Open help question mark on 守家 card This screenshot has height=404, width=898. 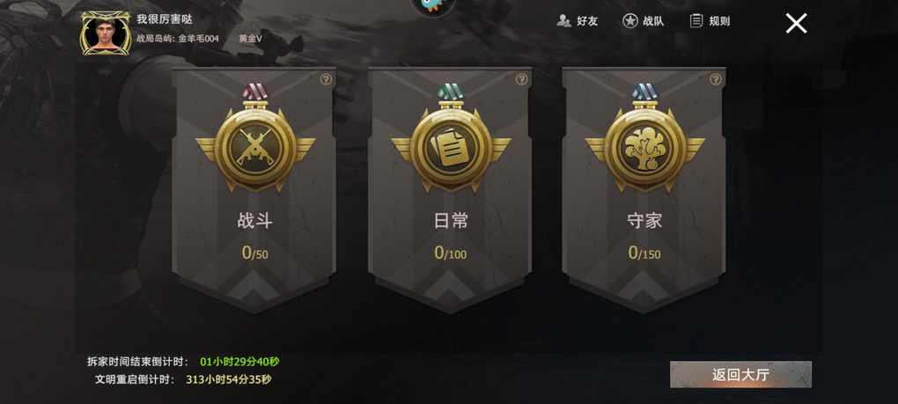(716, 79)
